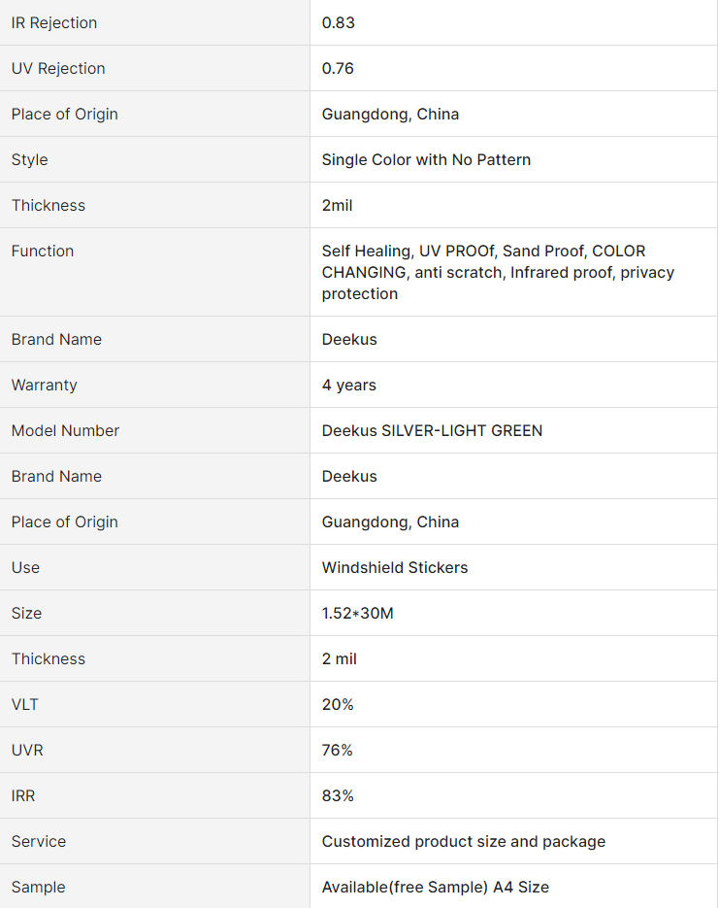The image size is (719, 908).
Task: Click the IRR 83% value
Action: 338,796
